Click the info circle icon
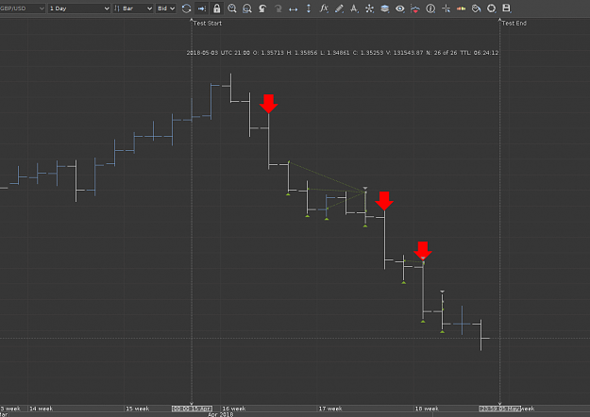This screenshot has width=590, height=417. (430, 8)
